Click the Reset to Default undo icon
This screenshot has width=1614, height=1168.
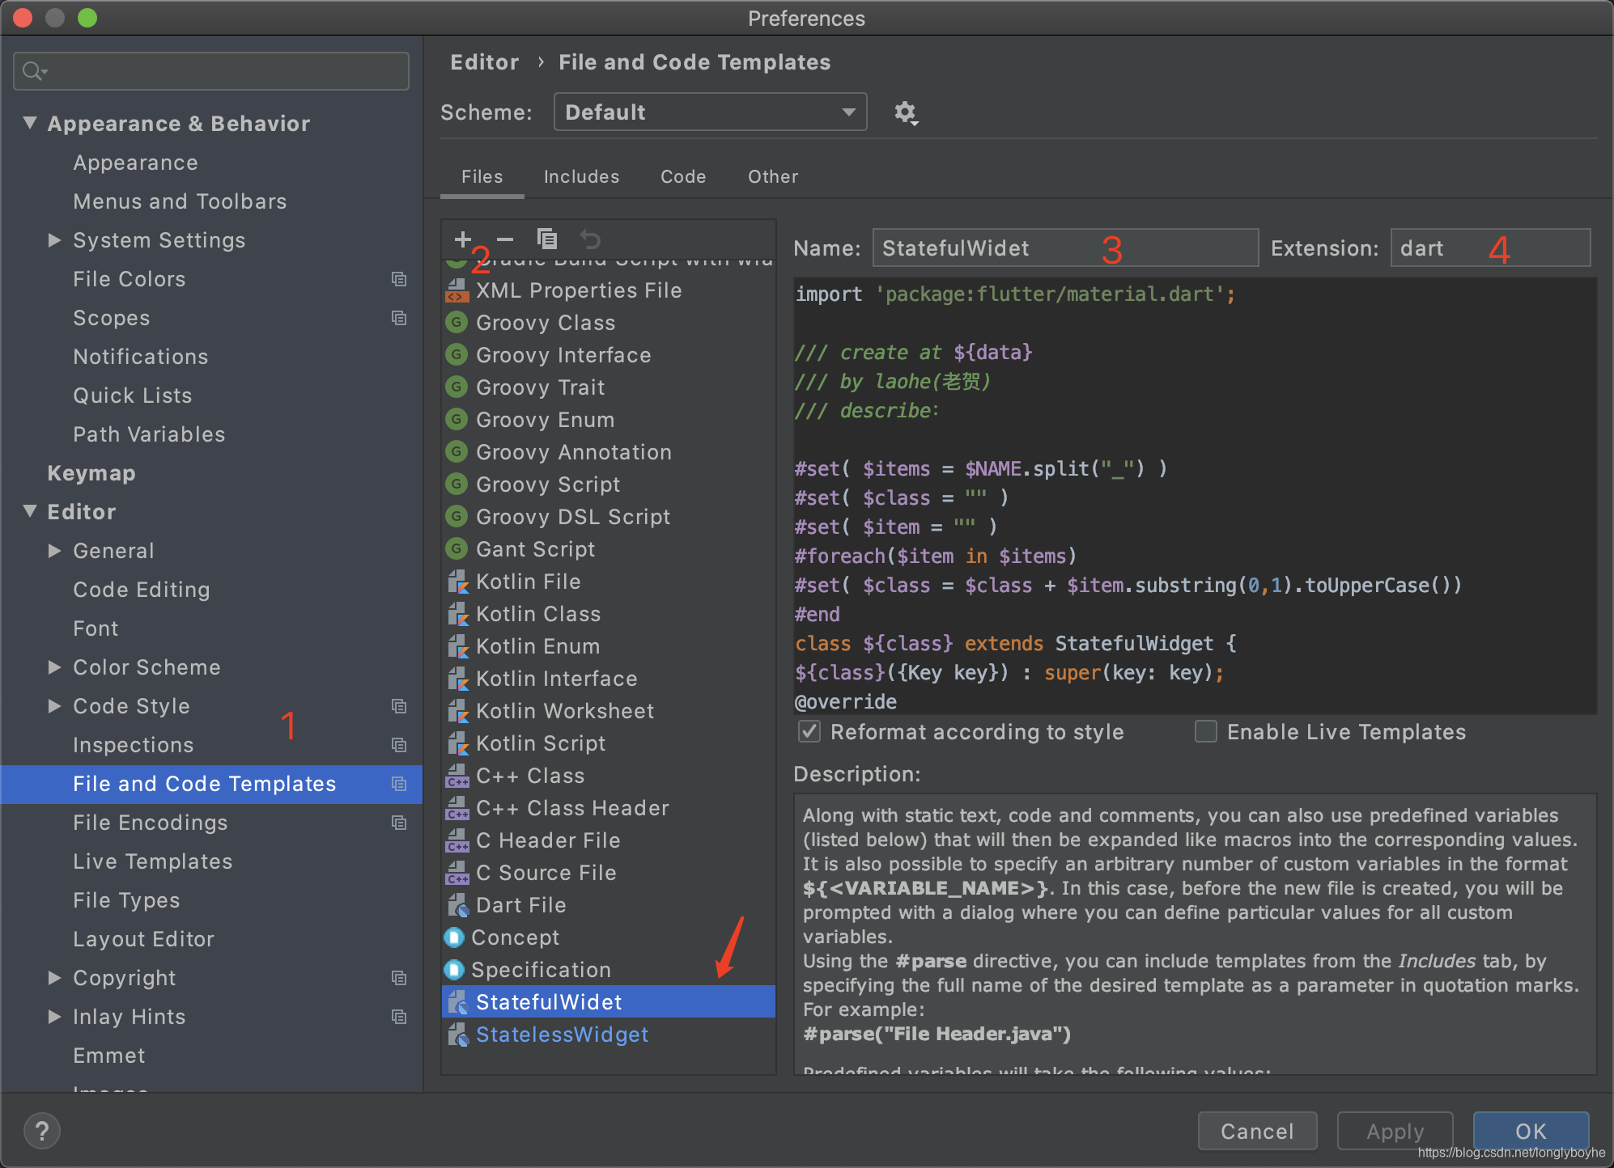coord(590,239)
